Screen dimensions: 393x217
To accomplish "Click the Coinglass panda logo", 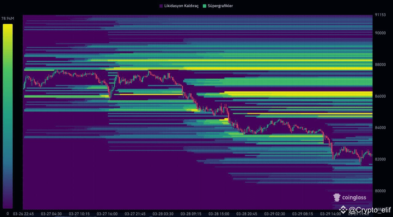I will coord(337,197).
